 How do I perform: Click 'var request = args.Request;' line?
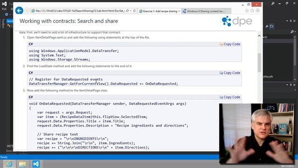(65, 112)
